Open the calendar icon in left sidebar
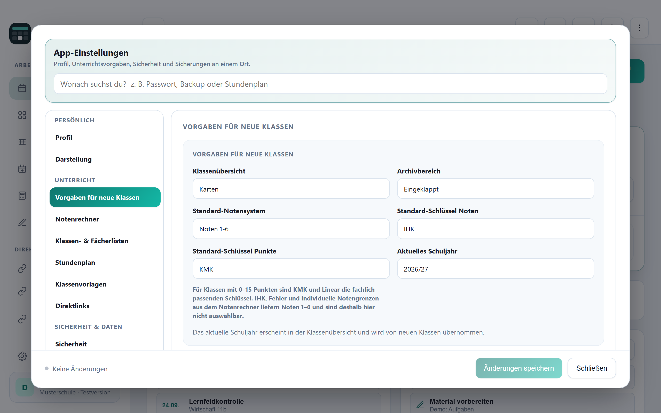Screen dimensions: 661x413 tap(22, 88)
